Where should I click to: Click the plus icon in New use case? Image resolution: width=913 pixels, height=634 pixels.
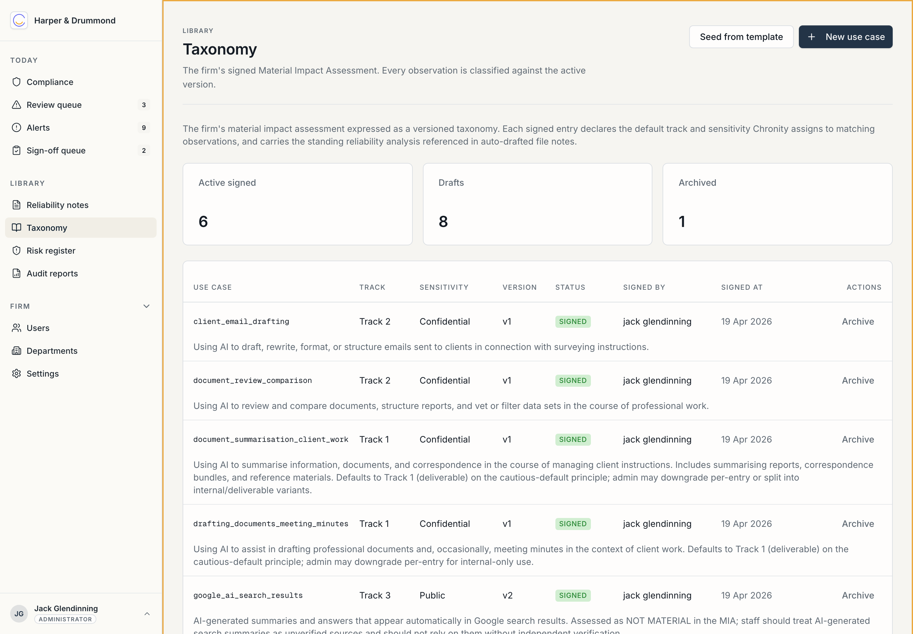[x=811, y=37]
